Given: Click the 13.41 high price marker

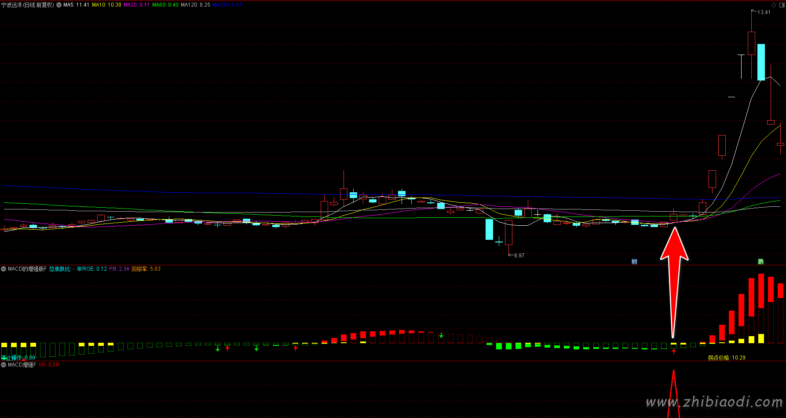Looking at the screenshot, I should (764, 12).
